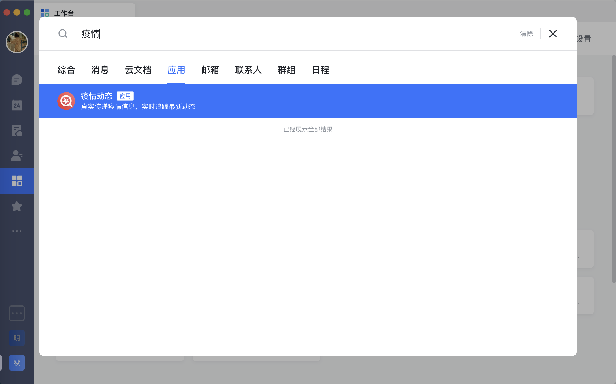Screen dimensions: 616x384
Task: Open the contacts sidebar icon
Action: click(x=17, y=156)
